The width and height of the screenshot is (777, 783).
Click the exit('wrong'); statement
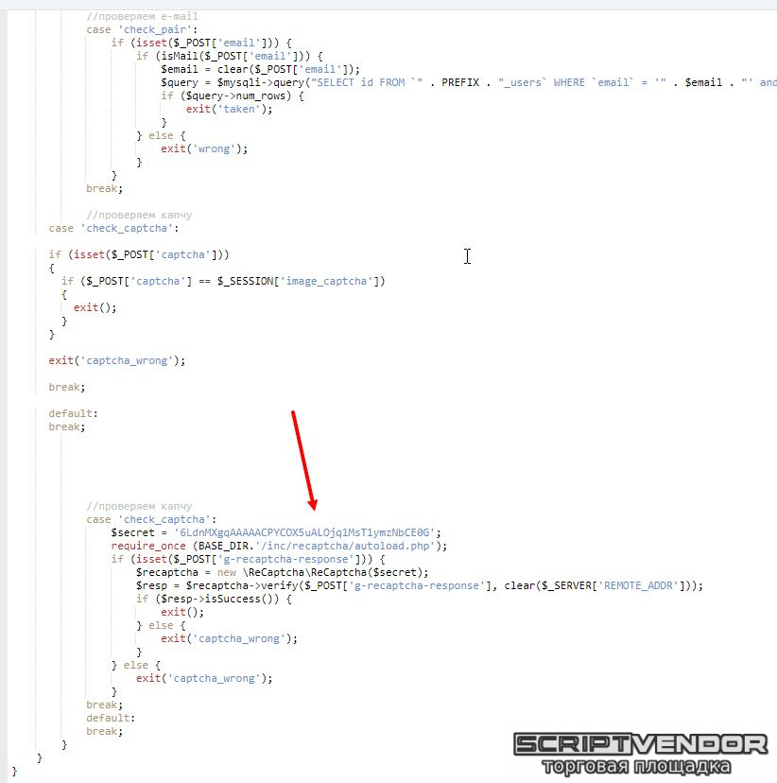click(x=204, y=148)
